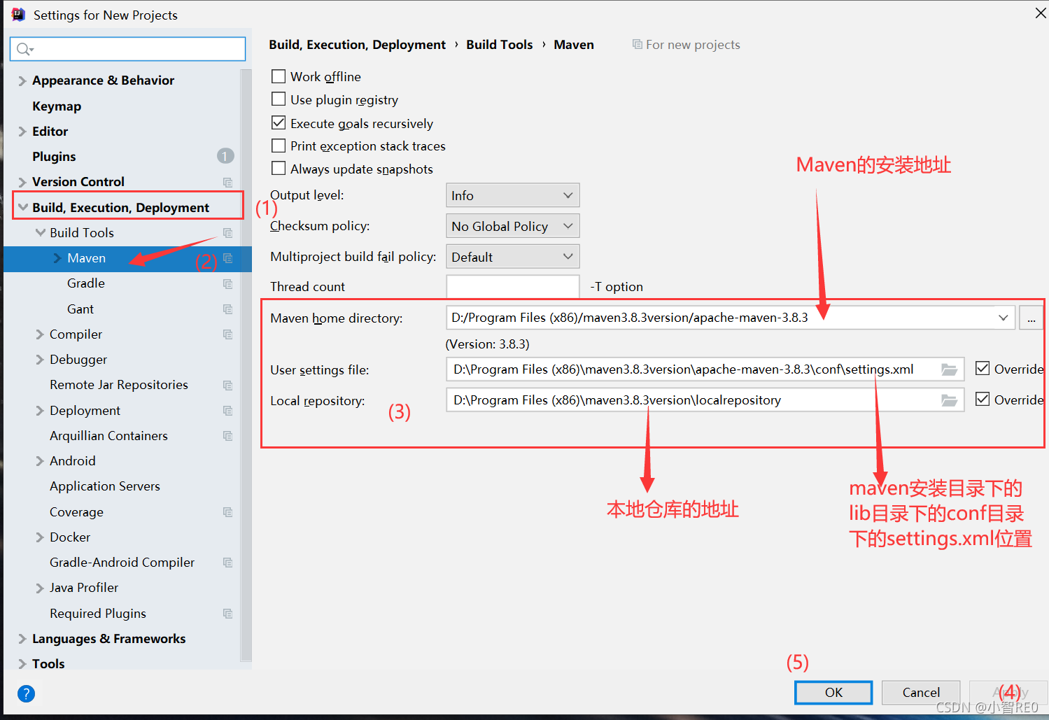Click the IntelliJ logo in title bar
This screenshot has height=720, width=1049.
point(18,15)
